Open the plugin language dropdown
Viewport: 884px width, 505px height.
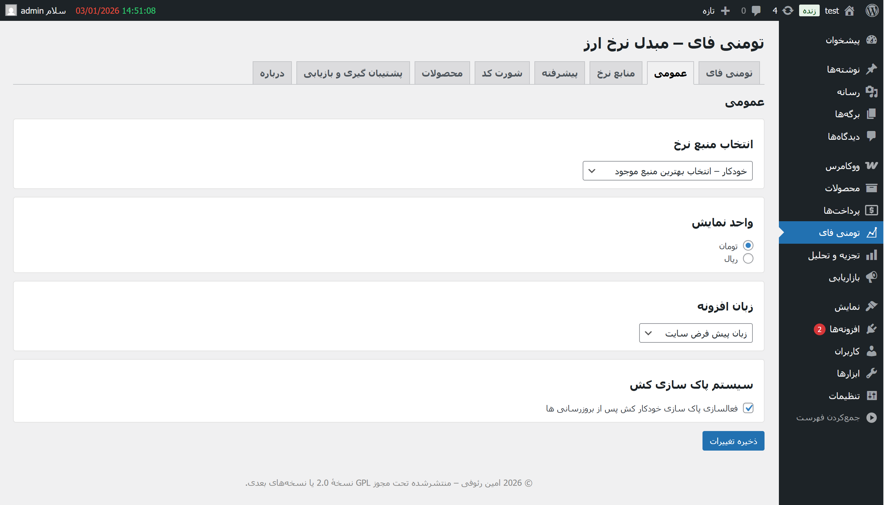696,333
